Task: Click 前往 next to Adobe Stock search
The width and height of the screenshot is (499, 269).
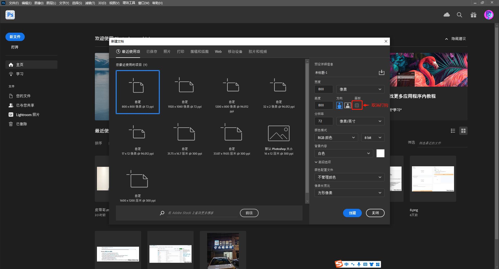Action: click(249, 213)
